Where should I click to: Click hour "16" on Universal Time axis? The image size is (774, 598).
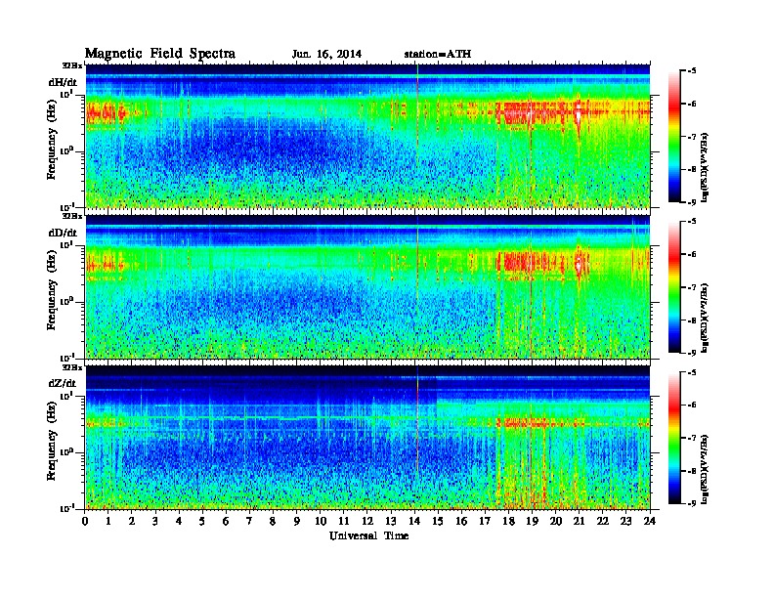click(x=461, y=522)
